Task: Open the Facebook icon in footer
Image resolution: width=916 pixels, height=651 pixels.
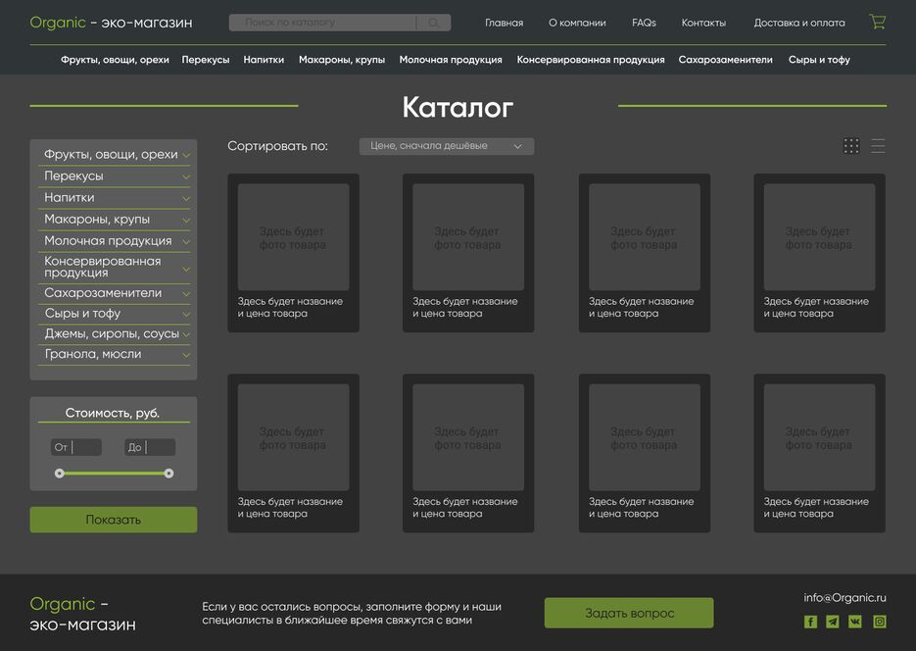Action: coord(810,622)
